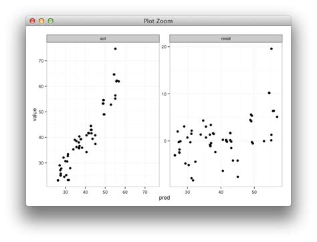This screenshot has width=317, height=242.
Task: Minimize the window using the yellow button
Action: (x=41, y=21)
